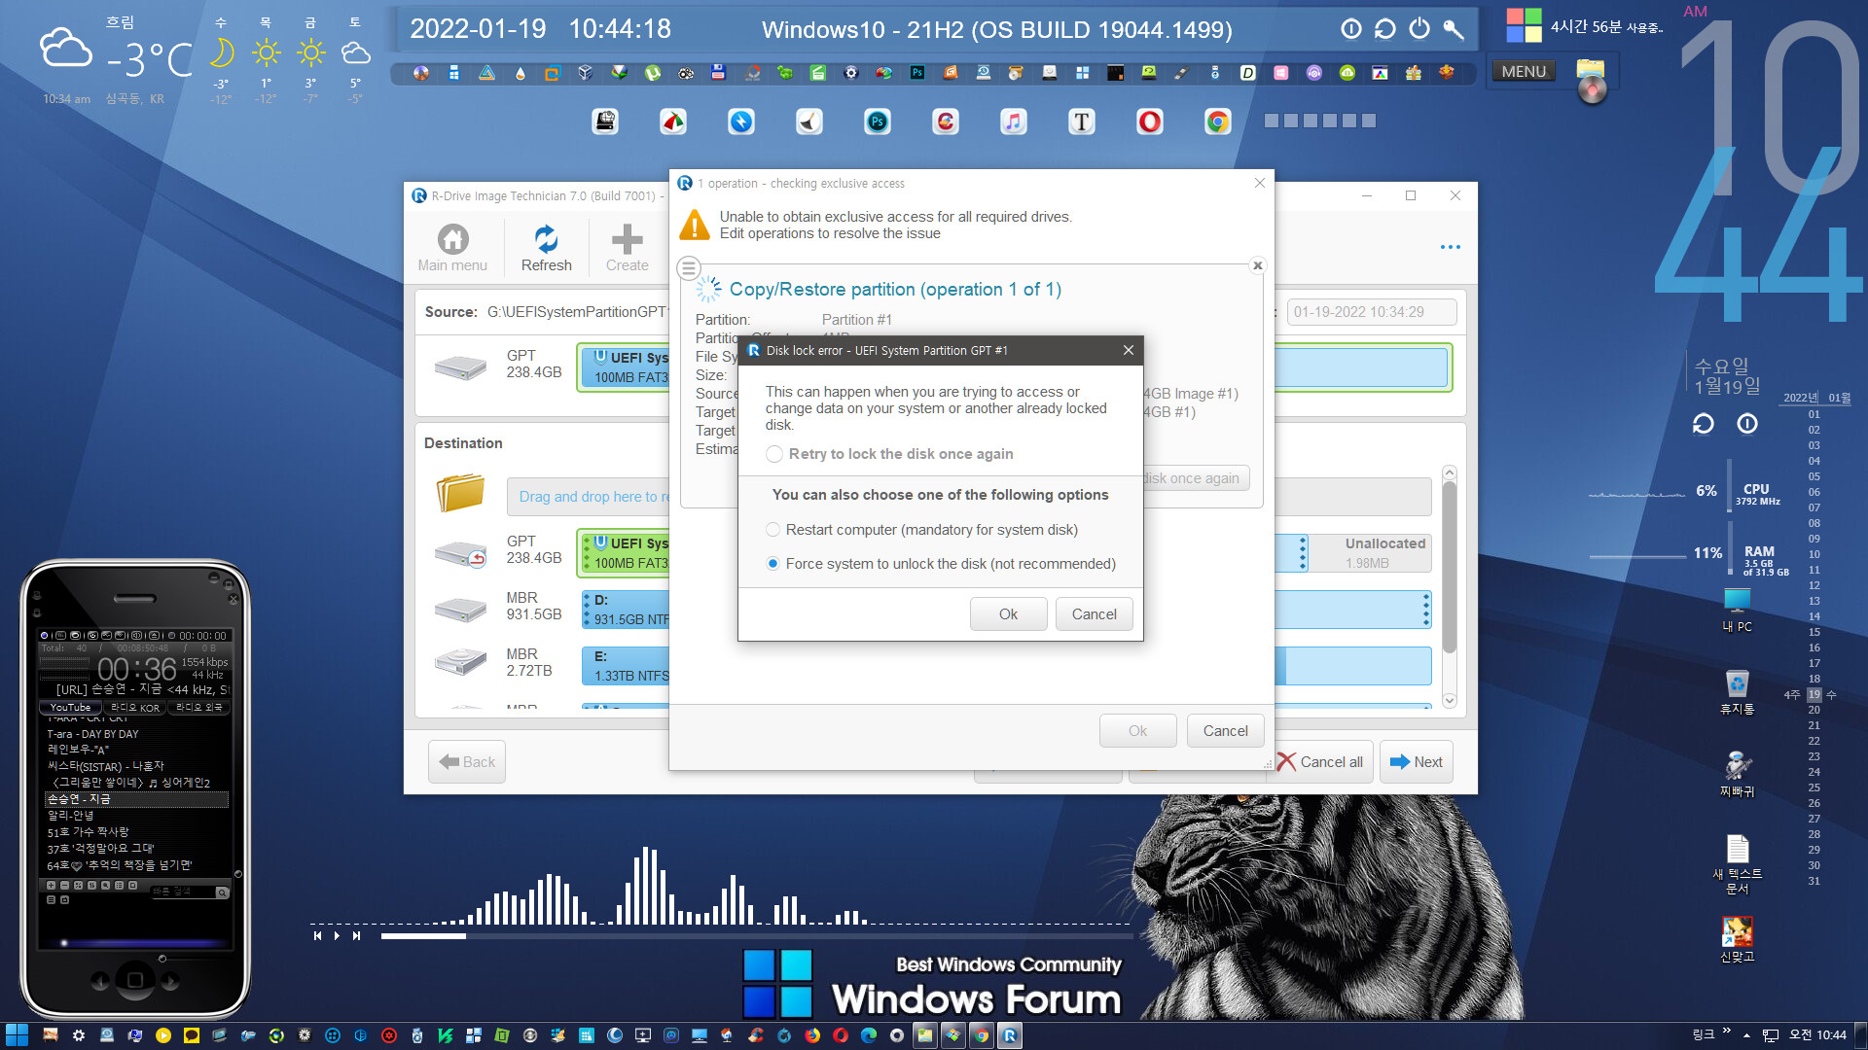Click the visualizer next track button
The image size is (1868, 1050).
tap(356, 936)
